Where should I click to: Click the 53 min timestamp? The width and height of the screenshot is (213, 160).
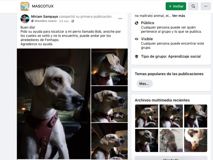[x=64, y=21]
